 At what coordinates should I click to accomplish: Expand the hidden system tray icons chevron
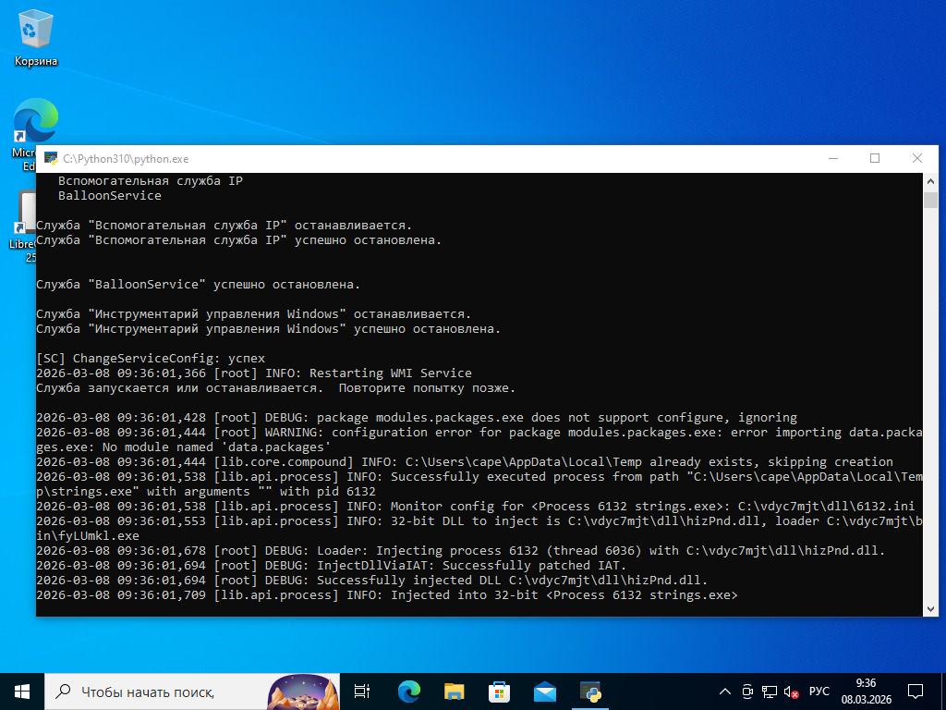725,692
